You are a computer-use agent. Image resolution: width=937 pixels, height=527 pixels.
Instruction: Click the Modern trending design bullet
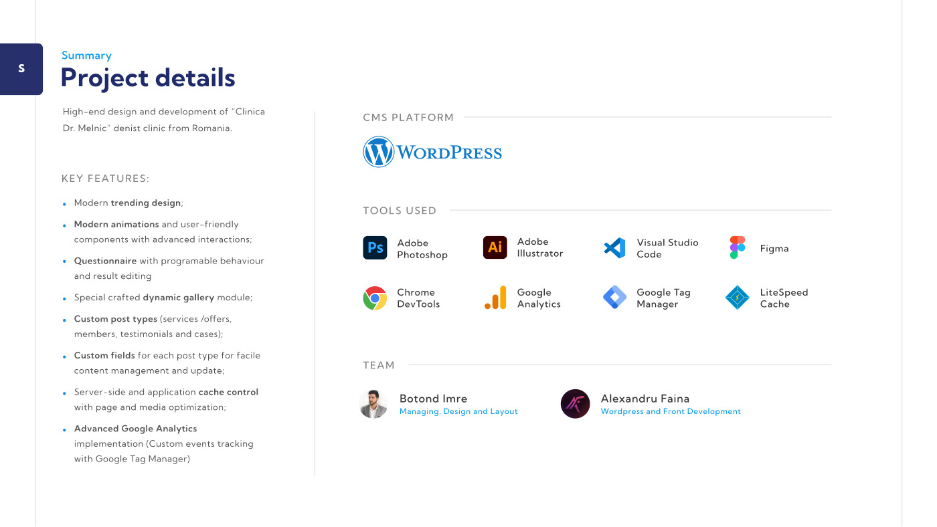pos(129,203)
